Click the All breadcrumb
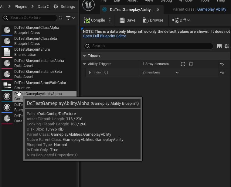 (x=2, y=6)
